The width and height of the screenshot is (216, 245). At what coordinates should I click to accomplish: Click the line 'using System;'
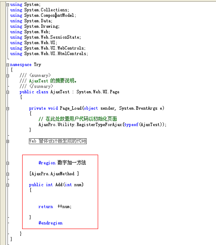[25, 4]
